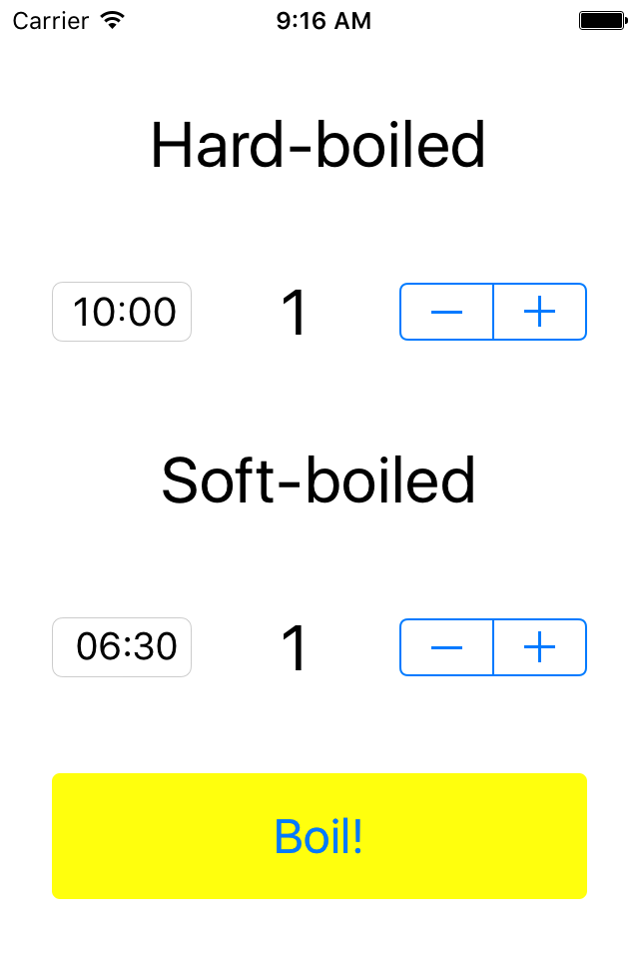Tap the plus icon in Soft-boiled stepper
This screenshot has width=639, height=959.
click(540, 647)
